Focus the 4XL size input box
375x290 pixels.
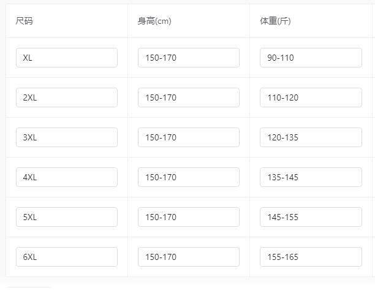click(67, 177)
